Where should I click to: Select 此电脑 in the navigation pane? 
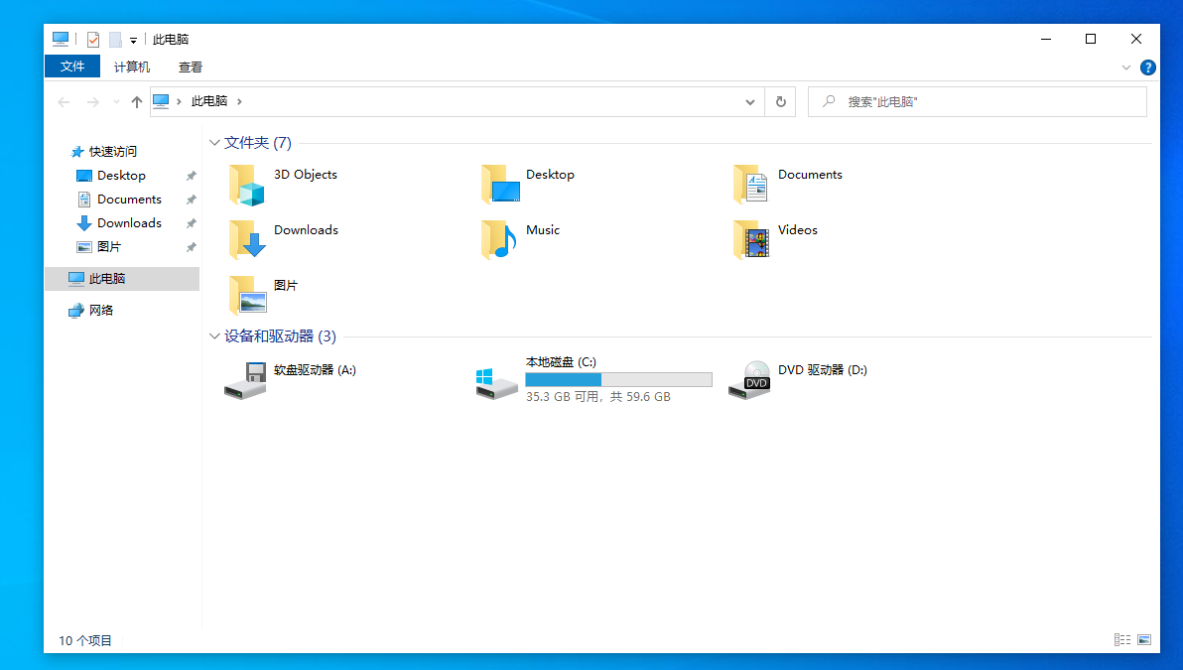pyautogui.click(x=122, y=278)
